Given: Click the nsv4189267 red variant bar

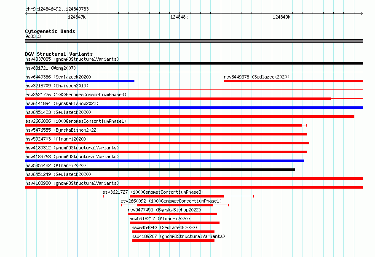Looking at the screenshot, I should 173,241.
